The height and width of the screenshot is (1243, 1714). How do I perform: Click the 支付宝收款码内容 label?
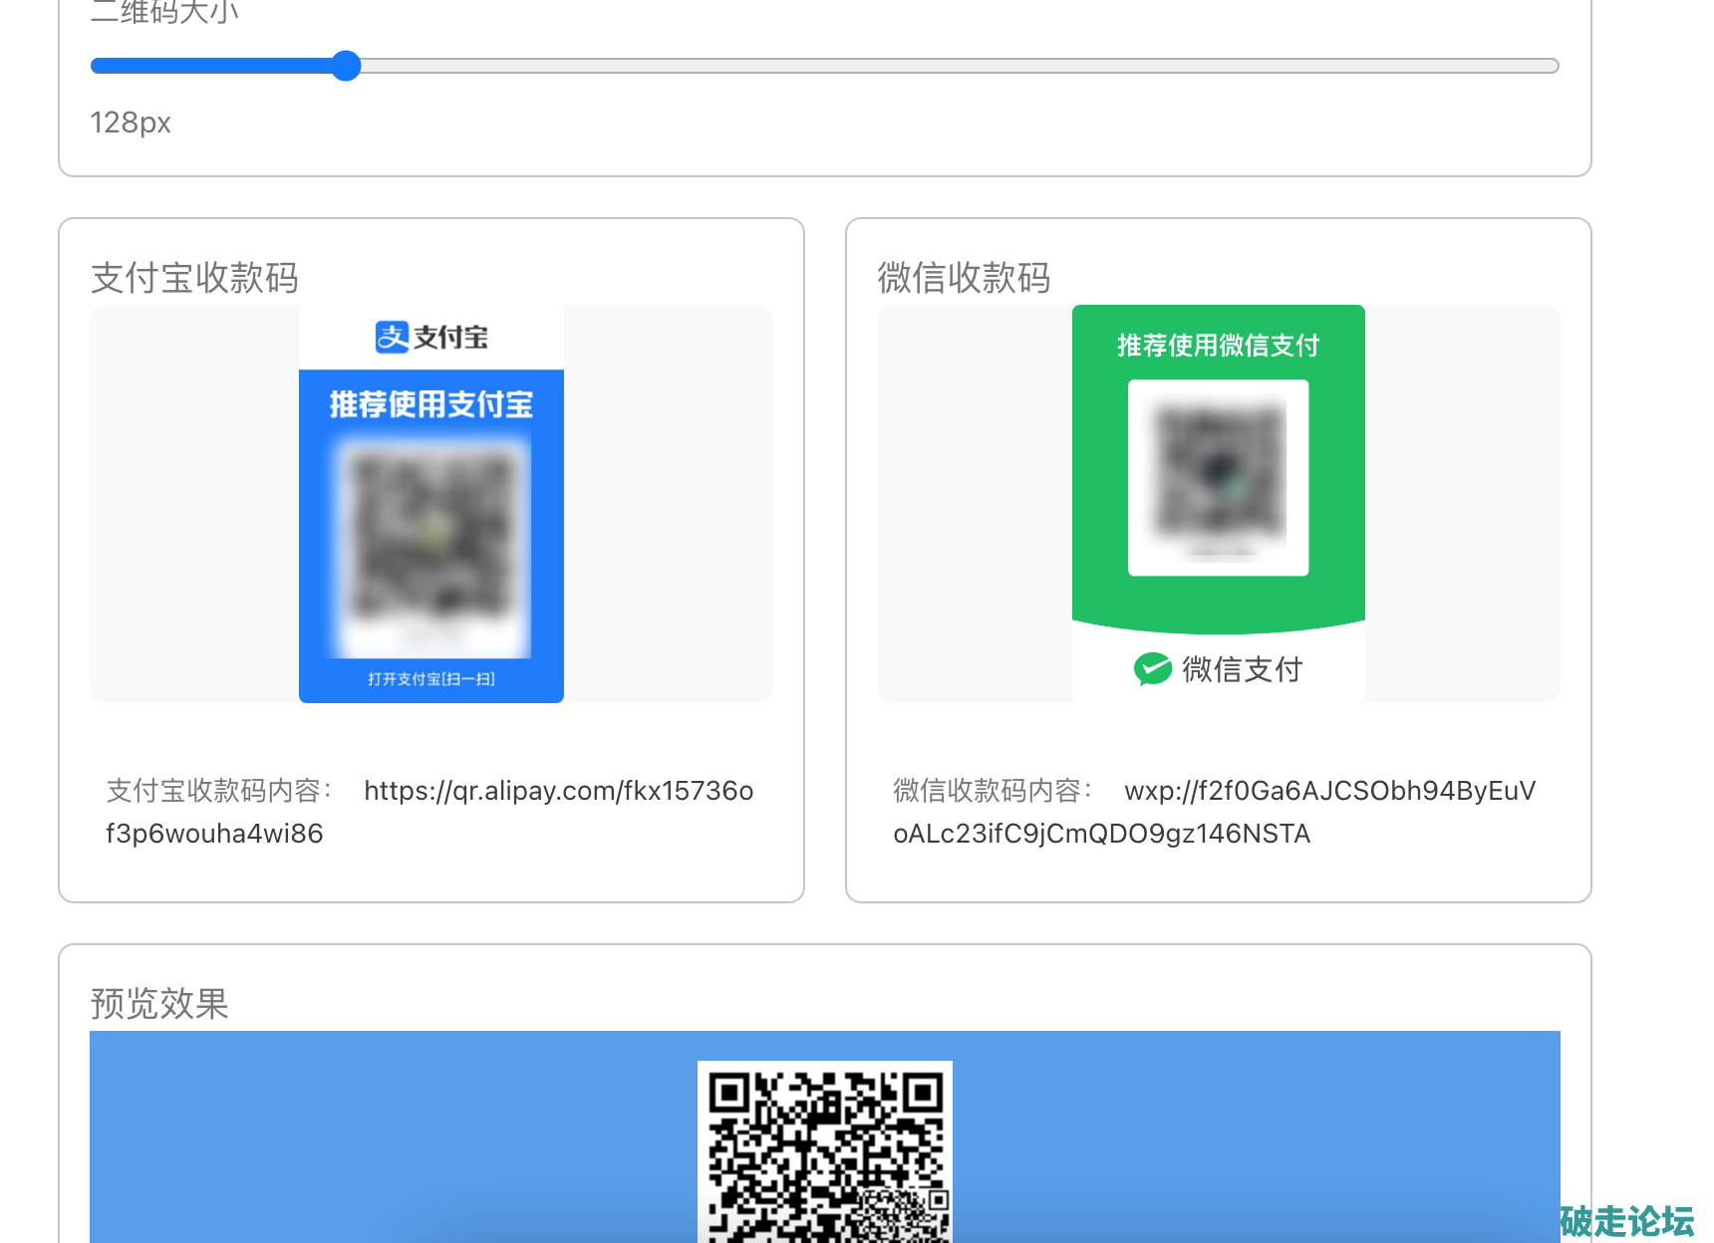click(219, 791)
